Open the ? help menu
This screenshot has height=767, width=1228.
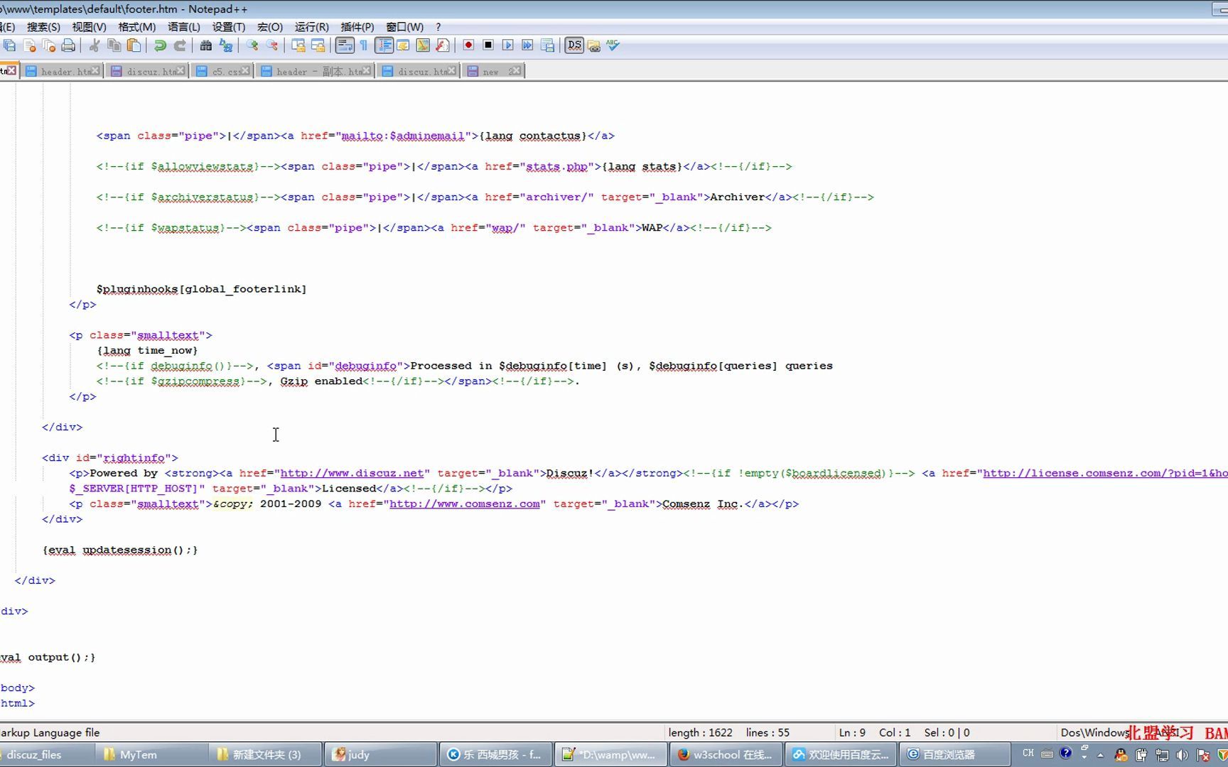(x=438, y=27)
